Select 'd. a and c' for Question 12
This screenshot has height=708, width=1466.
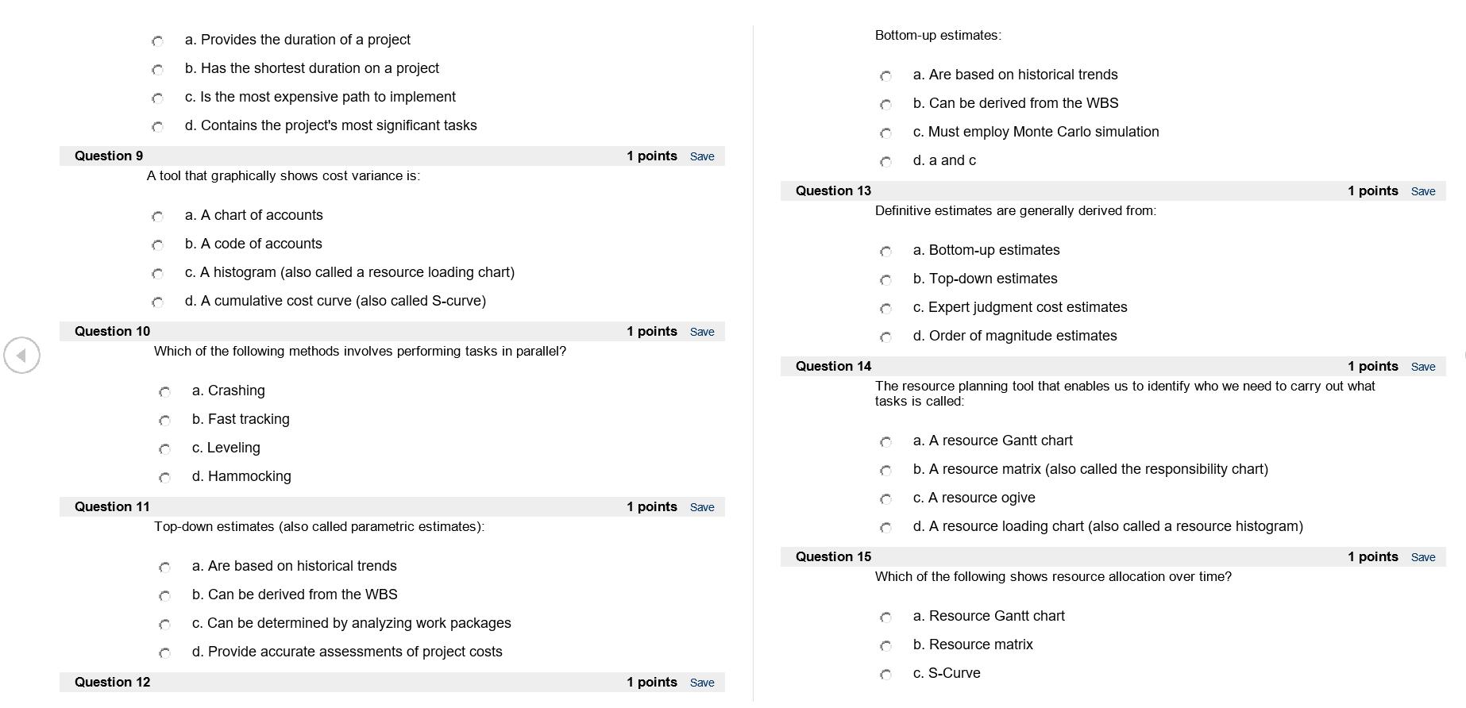[x=886, y=162]
